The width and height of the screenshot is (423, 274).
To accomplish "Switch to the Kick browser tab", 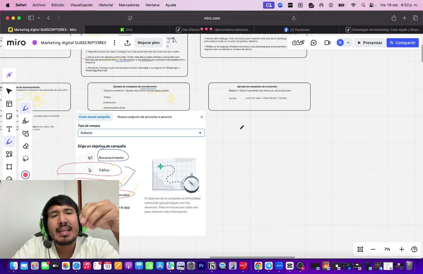I will point(127,30).
